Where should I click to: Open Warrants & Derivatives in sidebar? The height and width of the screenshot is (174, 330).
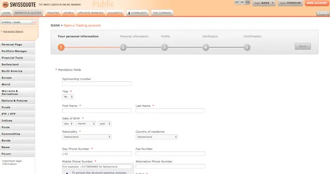17,92
